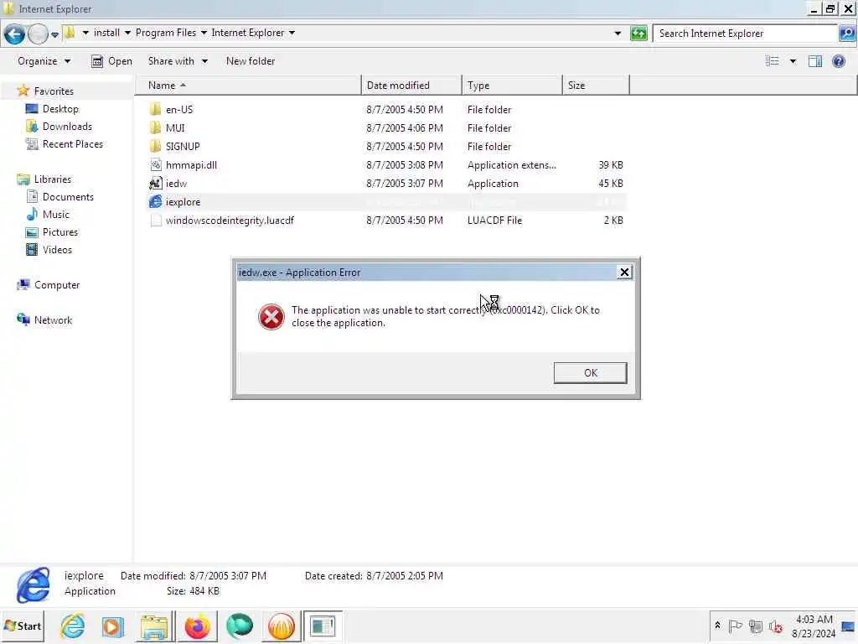Click the large iexplore icon in details pane
This screenshot has height=644, width=858.
pyautogui.click(x=34, y=584)
